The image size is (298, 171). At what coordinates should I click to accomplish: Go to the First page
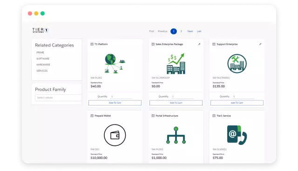pos(151,31)
